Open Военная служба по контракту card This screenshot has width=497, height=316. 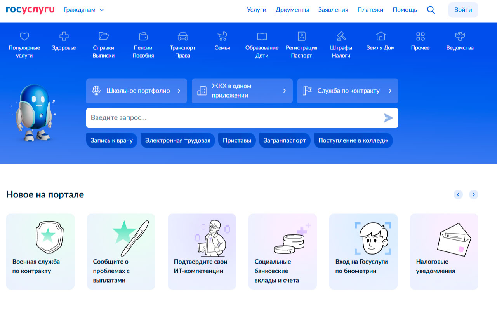tap(40, 251)
